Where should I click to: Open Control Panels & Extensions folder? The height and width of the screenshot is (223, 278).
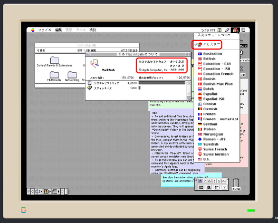(x=55, y=60)
